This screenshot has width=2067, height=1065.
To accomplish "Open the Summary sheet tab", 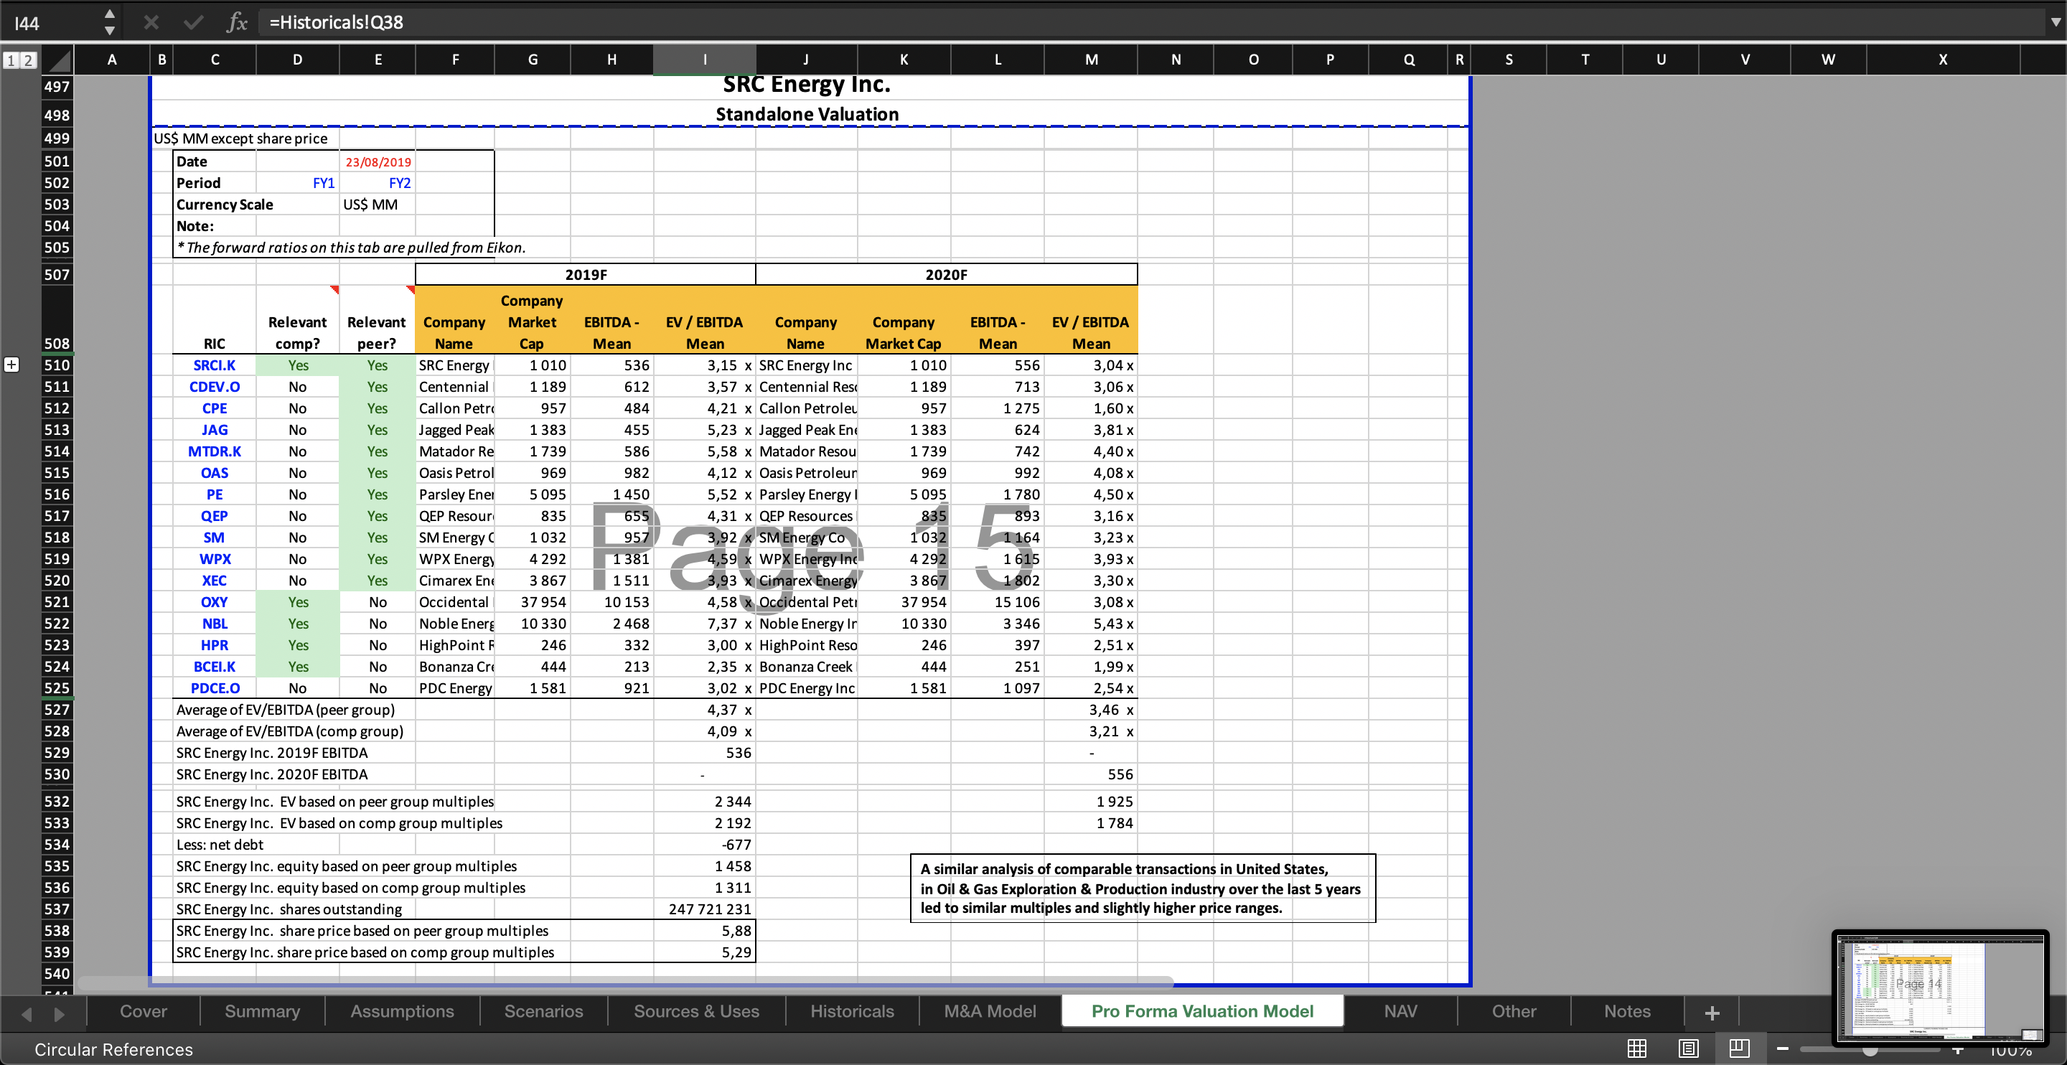I will pyautogui.click(x=263, y=1011).
